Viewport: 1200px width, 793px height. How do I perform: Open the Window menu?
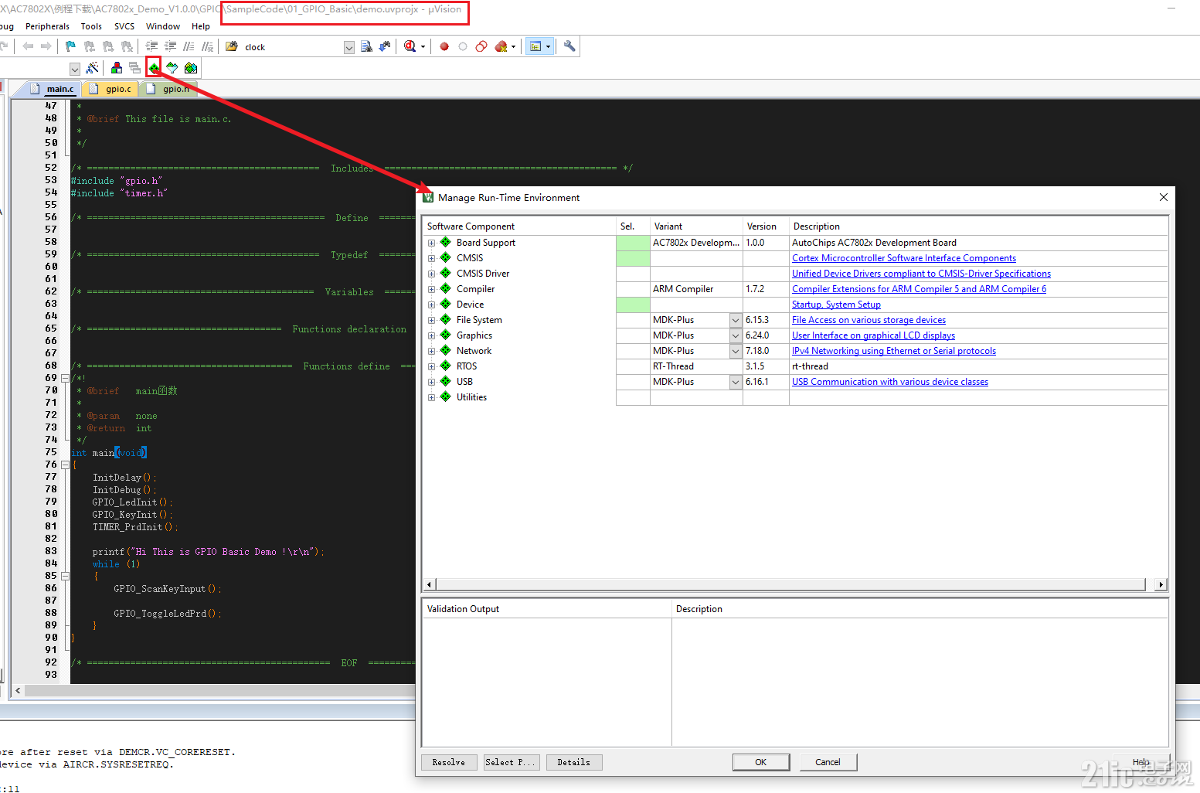163,26
